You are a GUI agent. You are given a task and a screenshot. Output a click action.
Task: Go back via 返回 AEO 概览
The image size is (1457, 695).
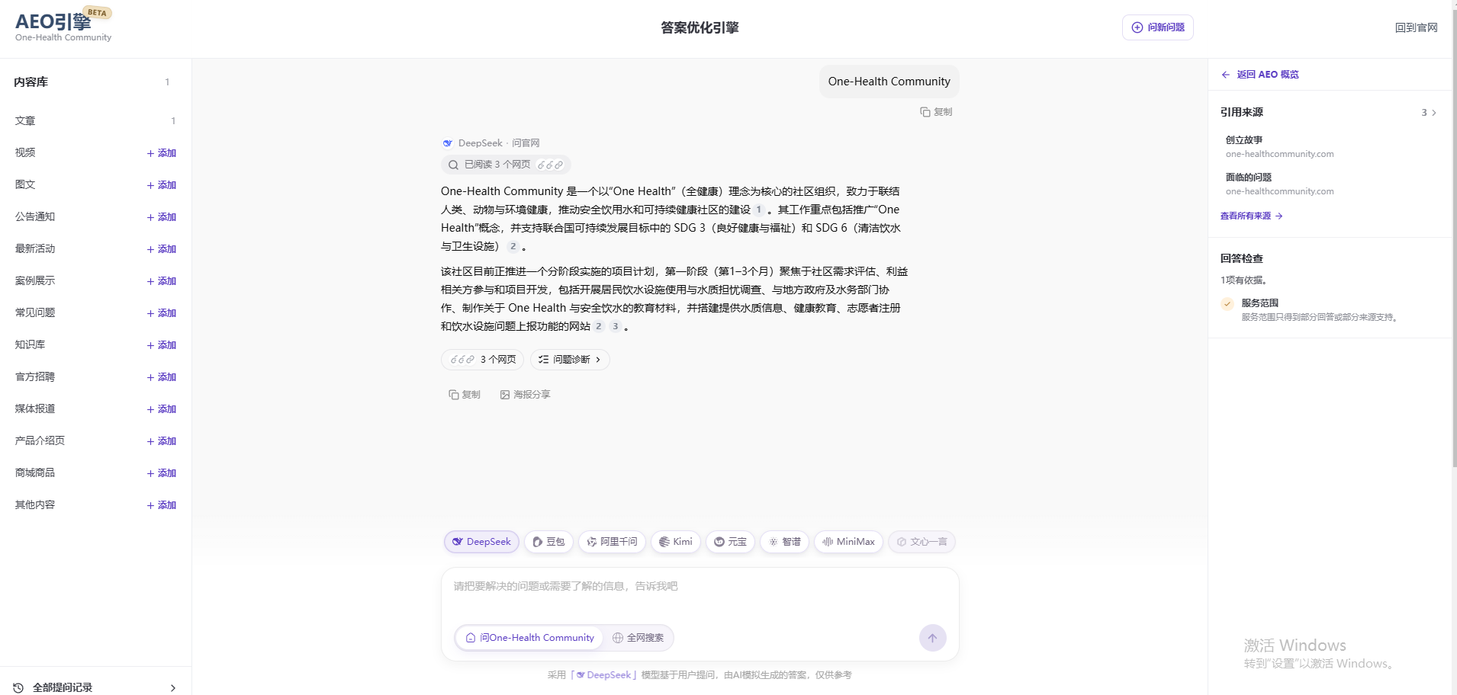coord(1260,75)
